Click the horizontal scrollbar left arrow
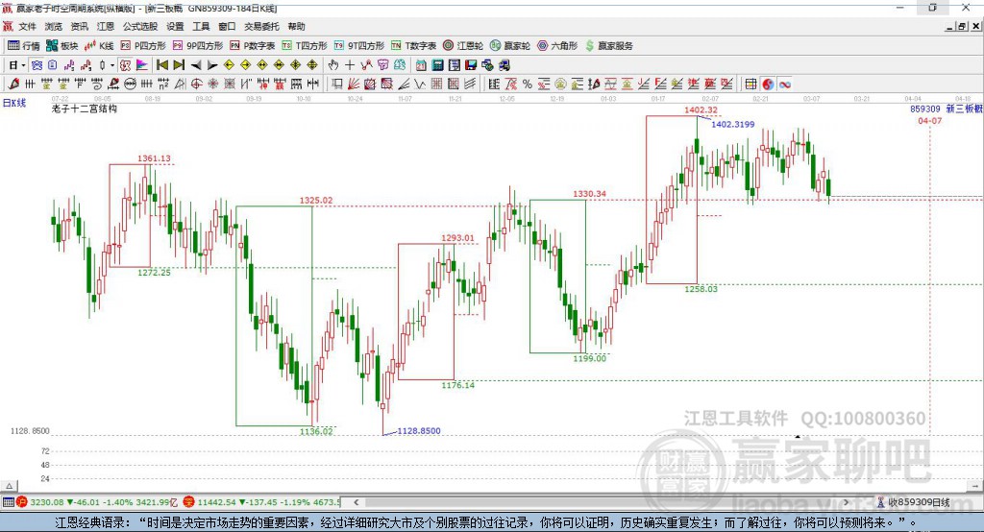This screenshot has width=984, height=532. pyautogui.click(x=356, y=502)
